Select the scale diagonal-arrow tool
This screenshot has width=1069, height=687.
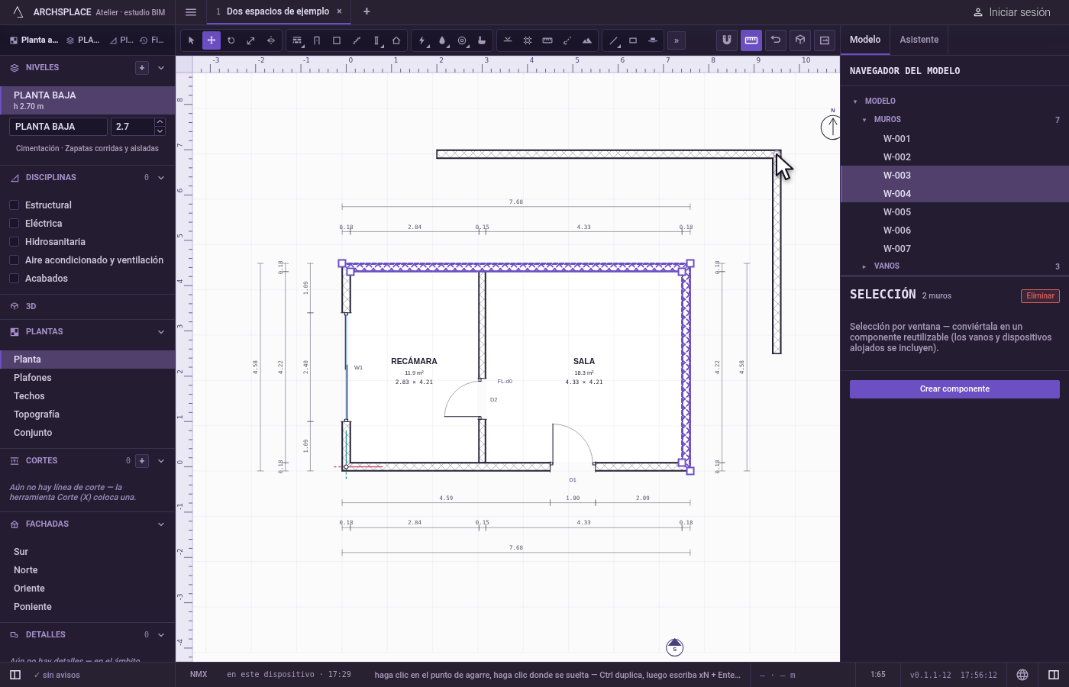coord(251,40)
